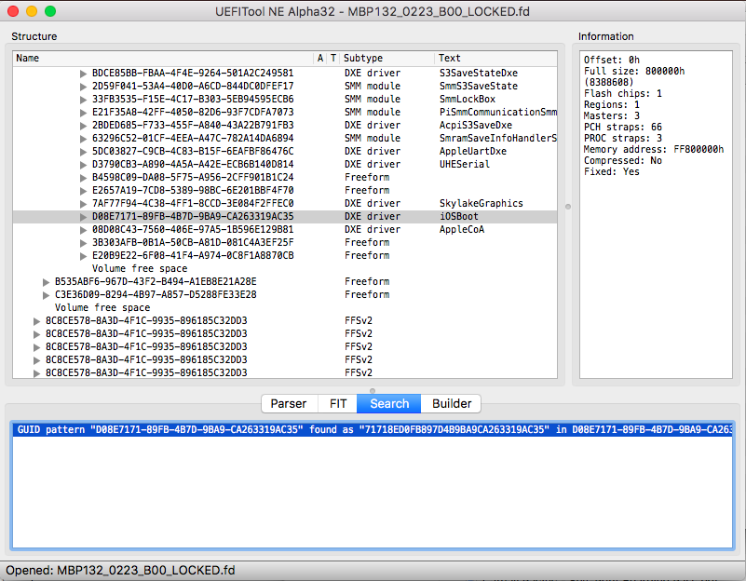Click the AppleUartDxe text cell
Image resolution: width=746 pixels, height=581 pixels.
pyautogui.click(x=473, y=151)
